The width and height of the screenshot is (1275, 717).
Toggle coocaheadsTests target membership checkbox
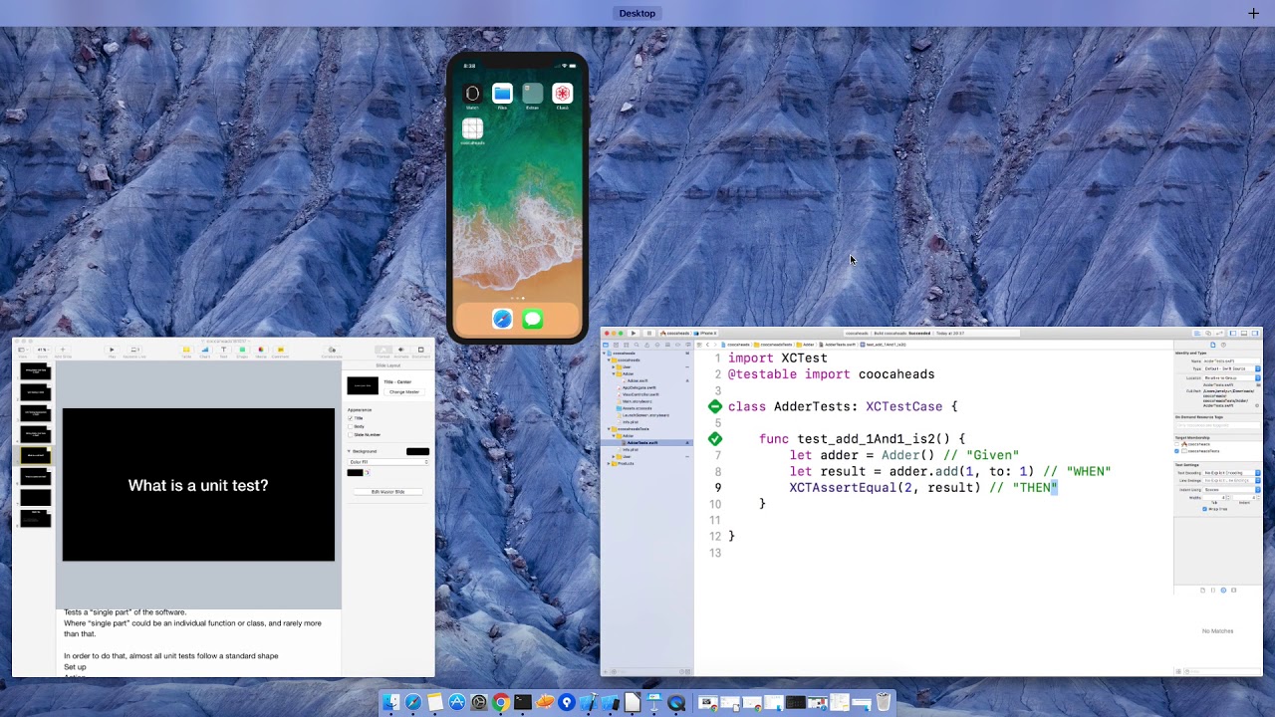pyautogui.click(x=1176, y=451)
